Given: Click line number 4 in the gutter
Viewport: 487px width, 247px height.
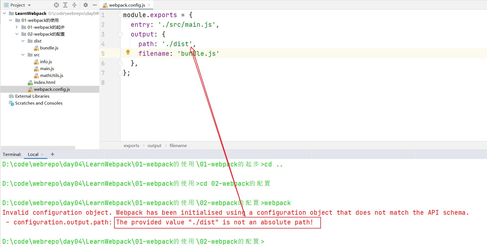Looking at the screenshot, I should [x=103, y=44].
